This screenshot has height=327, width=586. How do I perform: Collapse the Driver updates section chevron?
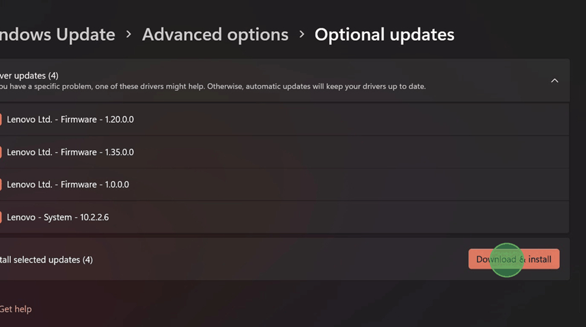(x=554, y=81)
